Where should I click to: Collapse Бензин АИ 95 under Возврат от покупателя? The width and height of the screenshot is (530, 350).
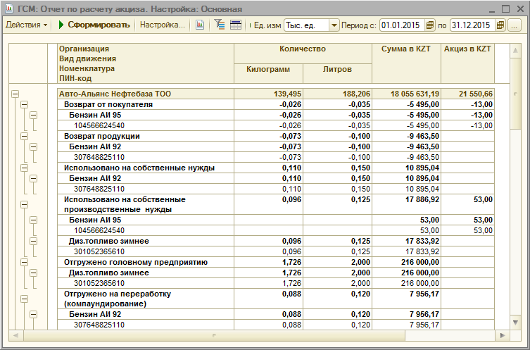point(33,115)
